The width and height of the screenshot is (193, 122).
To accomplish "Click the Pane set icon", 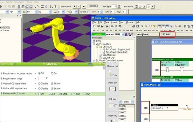I will pos(113,89).
